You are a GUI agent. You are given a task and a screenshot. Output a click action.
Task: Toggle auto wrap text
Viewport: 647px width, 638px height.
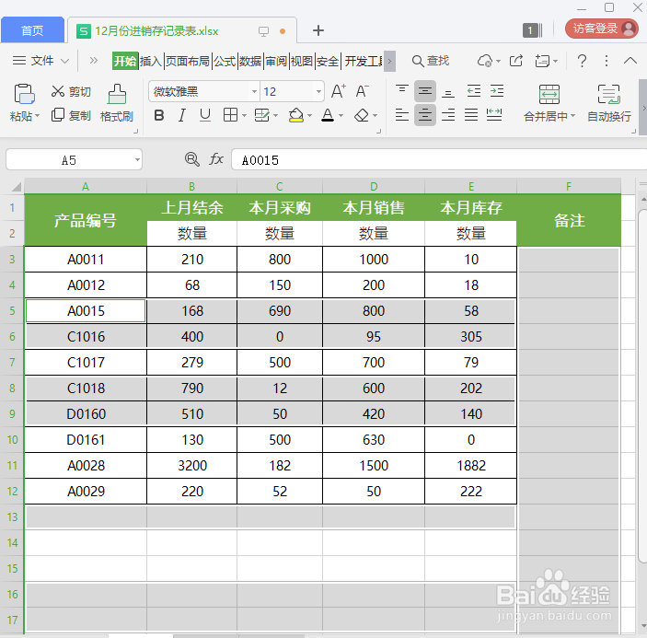609,103
